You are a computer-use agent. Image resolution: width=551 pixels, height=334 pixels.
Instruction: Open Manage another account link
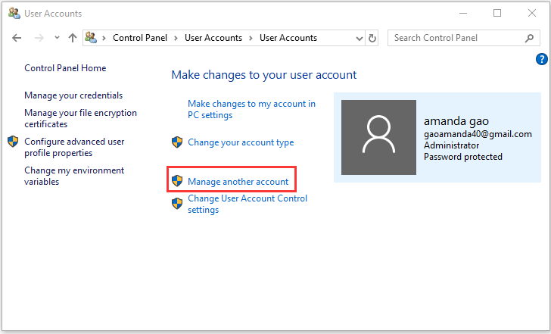pos(238,182)
